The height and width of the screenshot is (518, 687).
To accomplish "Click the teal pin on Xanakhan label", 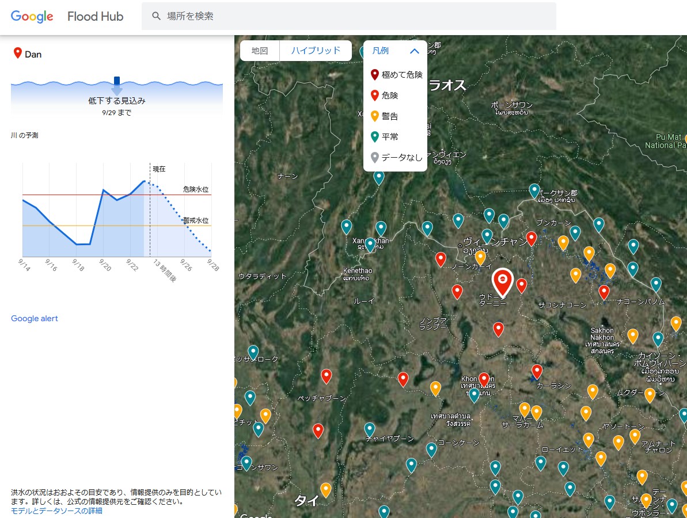I will [x=370, y=245].
